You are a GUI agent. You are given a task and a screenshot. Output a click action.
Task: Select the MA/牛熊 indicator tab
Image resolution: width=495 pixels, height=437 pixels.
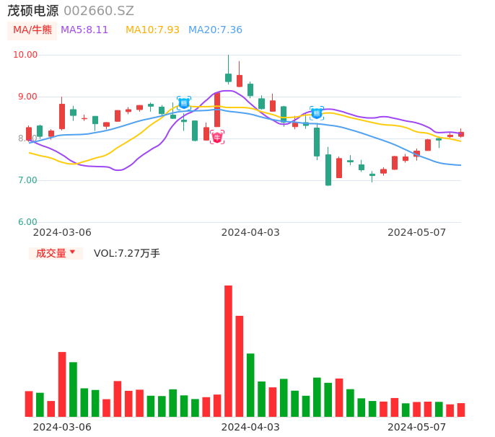coord(32,30)
